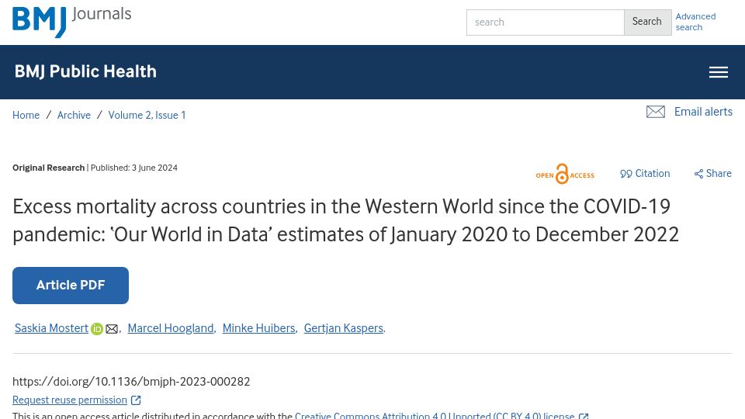Download the Article PDF
Screen dimensions: 745x419
tap(71, 286)
